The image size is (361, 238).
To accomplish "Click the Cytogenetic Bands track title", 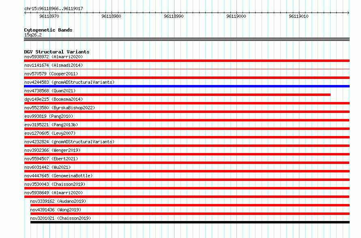I will pos(48,30).
